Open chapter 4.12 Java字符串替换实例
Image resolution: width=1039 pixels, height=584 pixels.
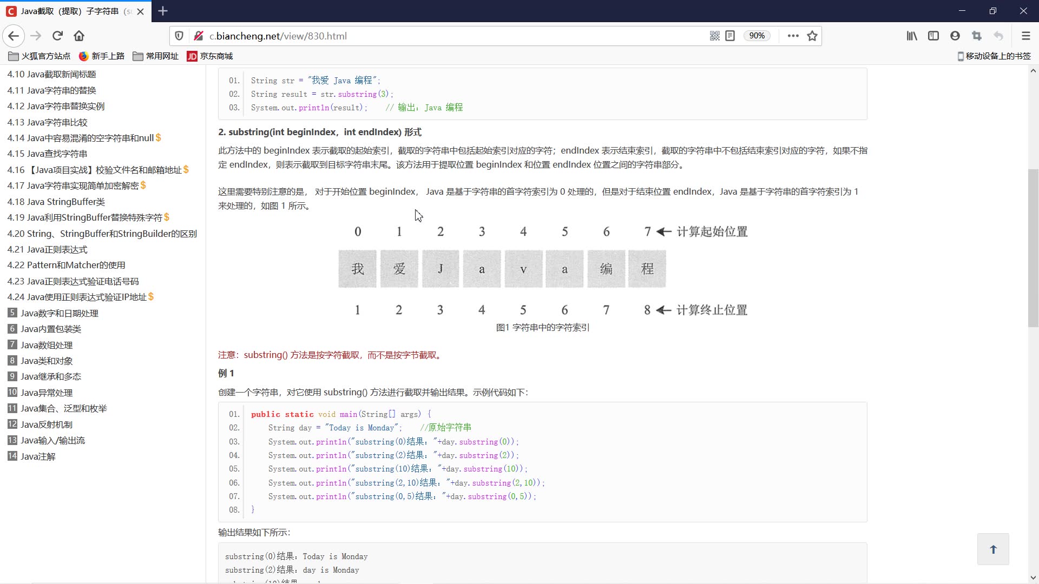(56, 106)
